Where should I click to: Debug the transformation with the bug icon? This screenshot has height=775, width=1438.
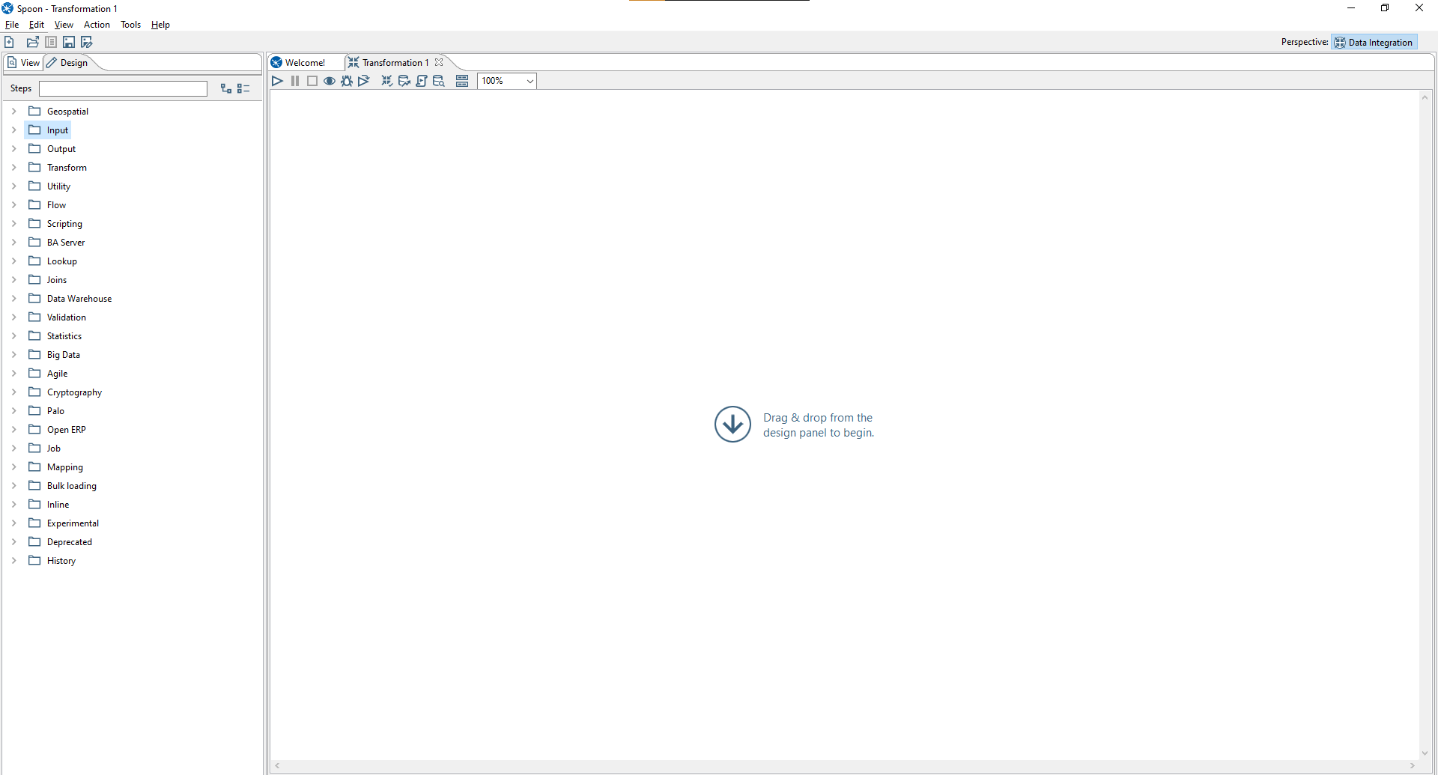[347, 81]
